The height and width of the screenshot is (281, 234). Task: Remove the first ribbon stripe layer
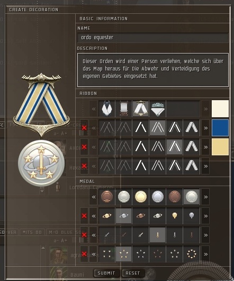84,128
